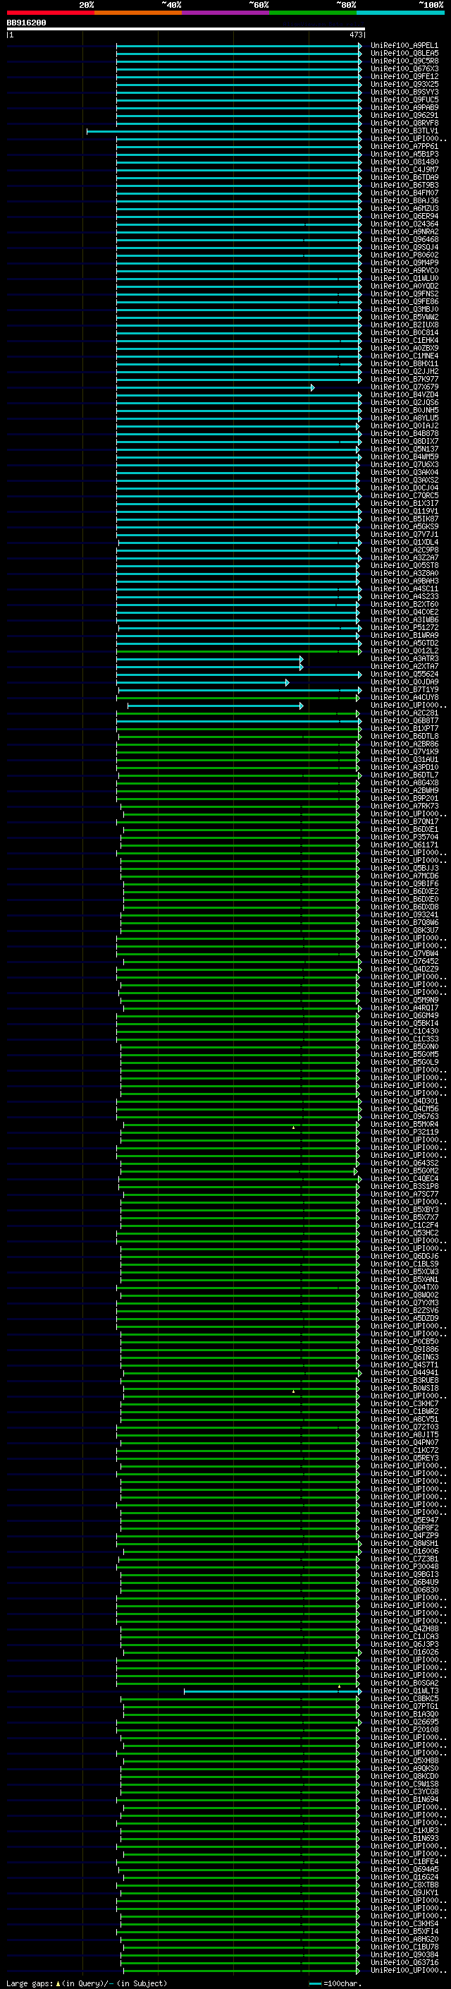Select hit UniRef100_P51272
451x1989 pixels.
pos(404,628)
